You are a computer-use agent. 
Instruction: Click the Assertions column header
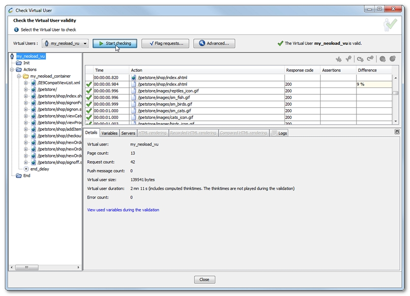(x=338, y=70)
